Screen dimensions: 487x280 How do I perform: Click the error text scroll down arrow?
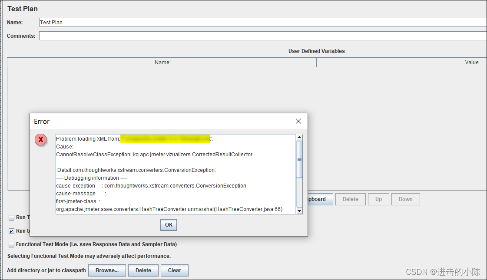click(x=299, y=211)
